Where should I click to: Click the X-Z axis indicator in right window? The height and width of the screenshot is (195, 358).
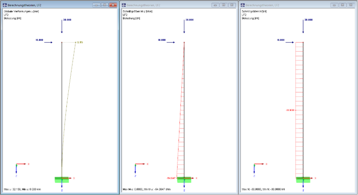(x=260, y=170)
